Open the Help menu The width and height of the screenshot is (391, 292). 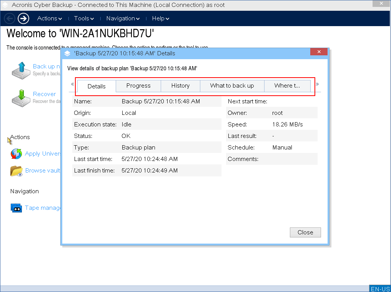[x=161, y=18]
